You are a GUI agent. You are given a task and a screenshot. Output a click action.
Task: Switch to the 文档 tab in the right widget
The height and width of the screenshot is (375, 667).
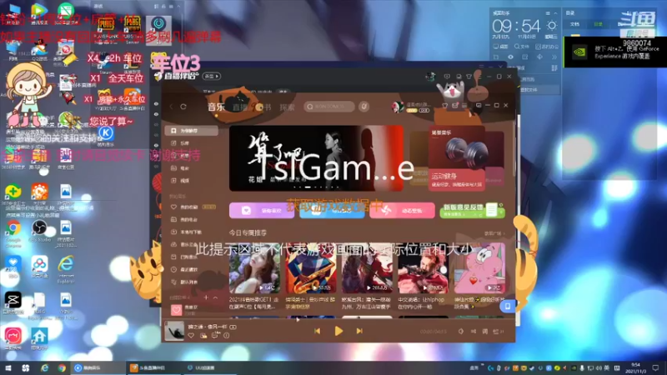point(574,24)
